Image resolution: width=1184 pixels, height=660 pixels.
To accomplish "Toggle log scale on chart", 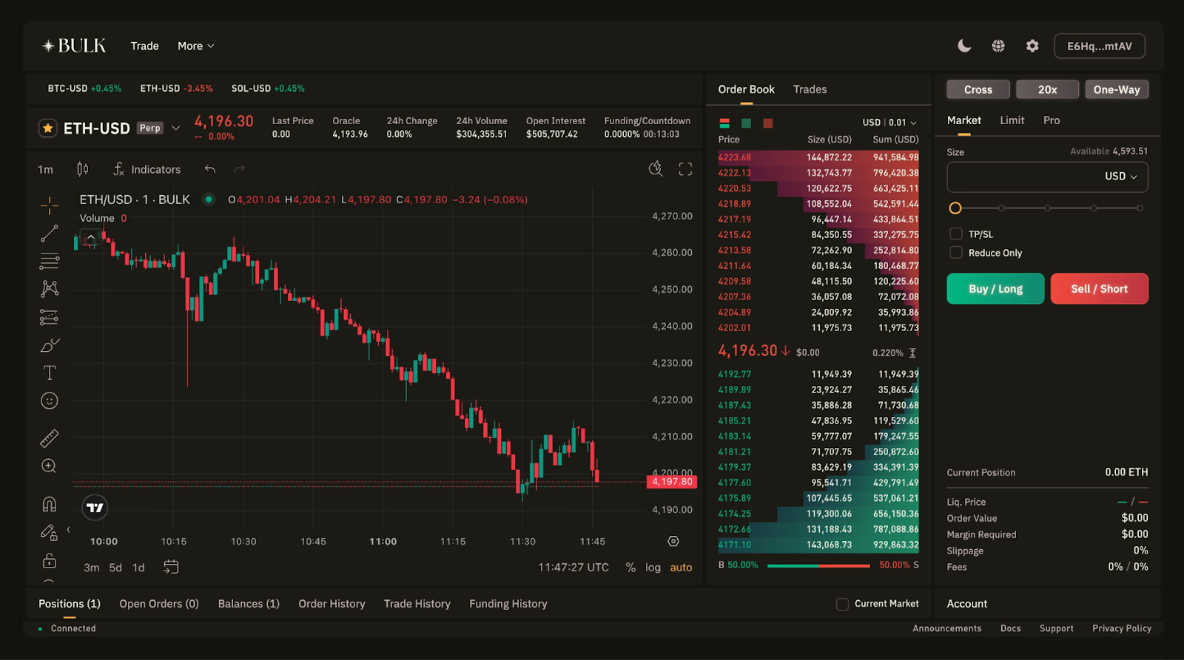I will [x=653, y=567].
